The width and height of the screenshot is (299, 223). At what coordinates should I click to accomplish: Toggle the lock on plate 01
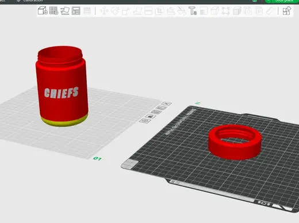pyautogui.click(x=151, y=116)
